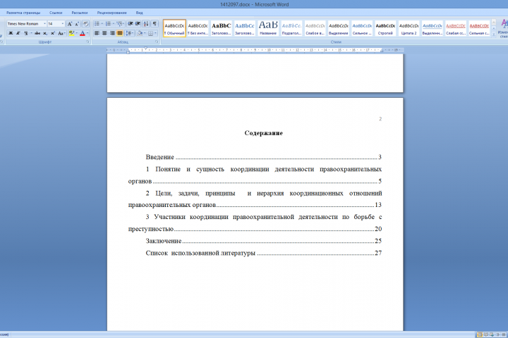The width and height of the screenshot is (508, 338).
Task: Open borders dropdown arrow
Action: pyautogui.click(x=156, y=33)
